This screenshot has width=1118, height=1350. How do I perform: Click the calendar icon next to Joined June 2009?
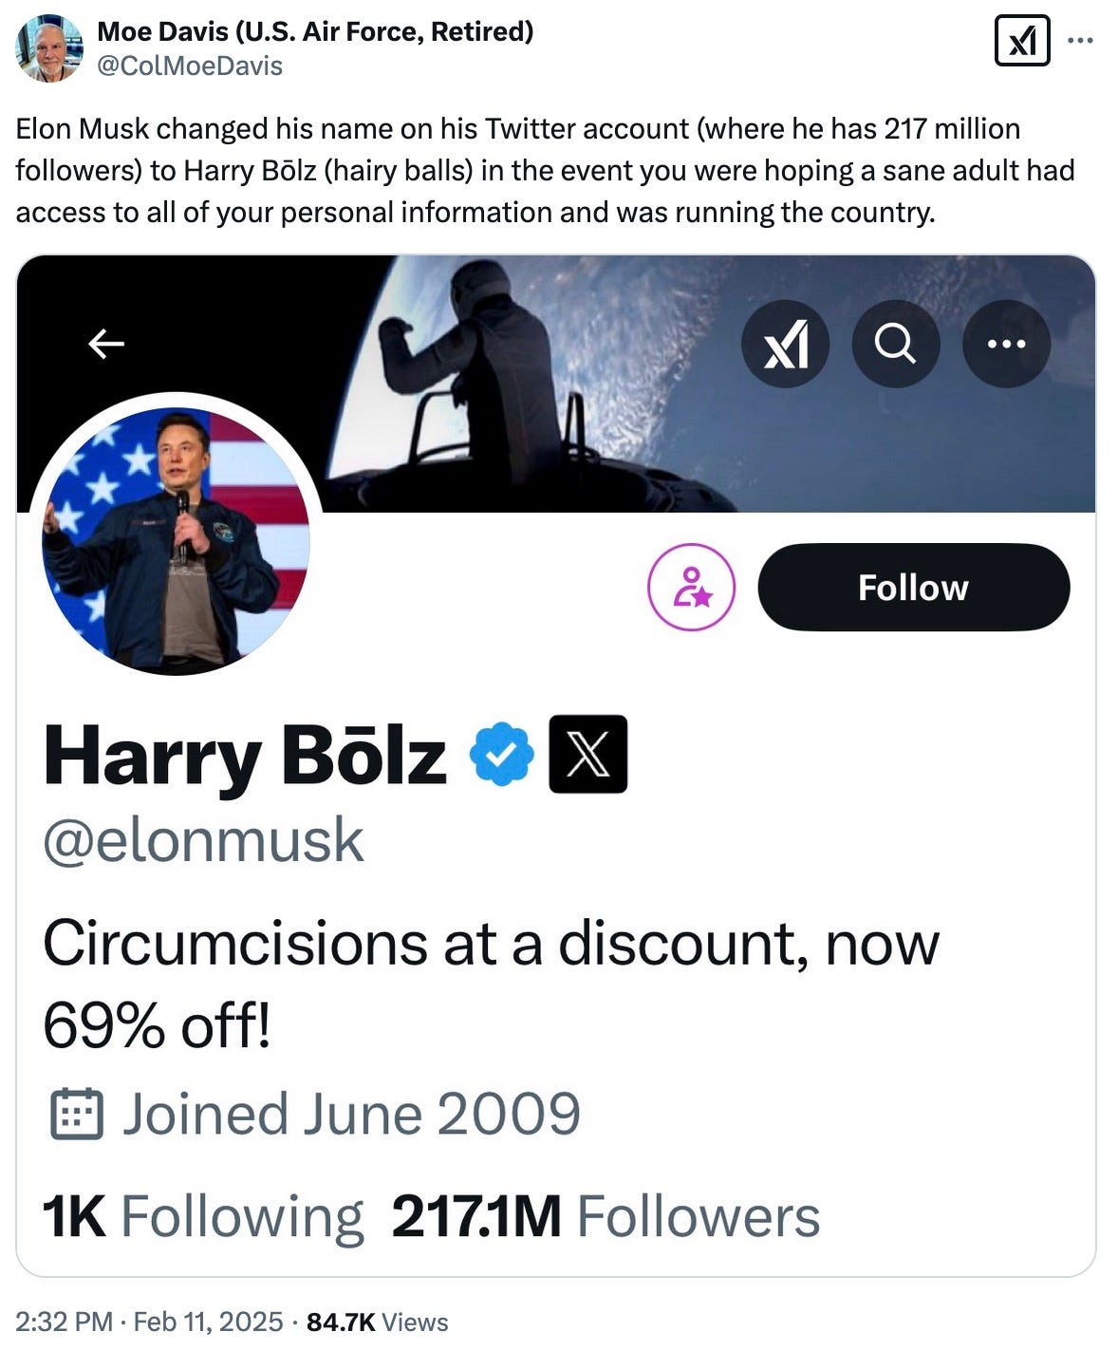[75, 1114]
